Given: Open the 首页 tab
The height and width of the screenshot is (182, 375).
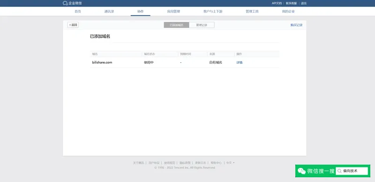Looking at the screenshot, I should click(x=78, y=11).
